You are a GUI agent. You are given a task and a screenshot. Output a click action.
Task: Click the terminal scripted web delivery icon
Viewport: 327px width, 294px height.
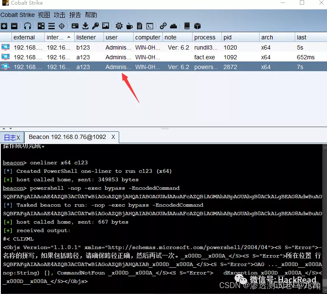point(150,26)
